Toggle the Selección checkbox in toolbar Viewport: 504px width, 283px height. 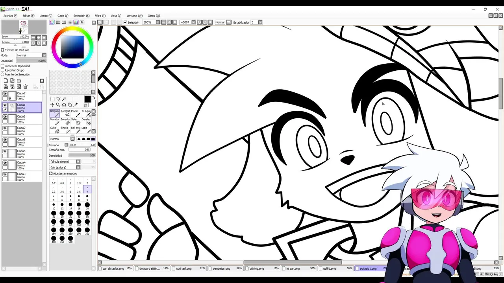point(125,22)
